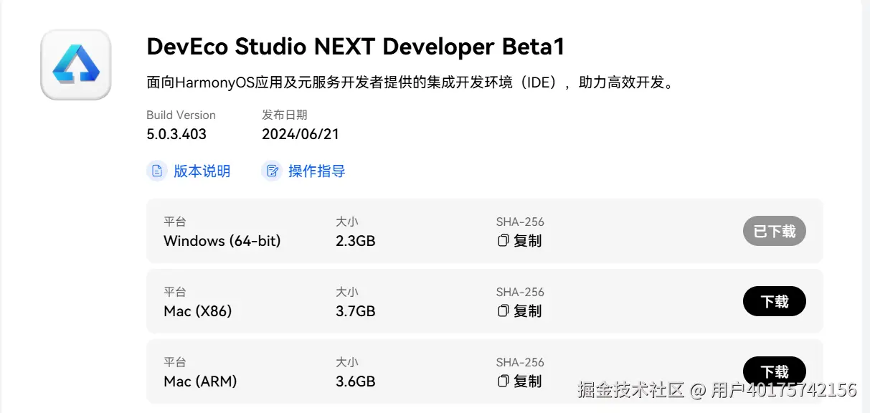Click the release notes document icon

(x=156, y=171)
